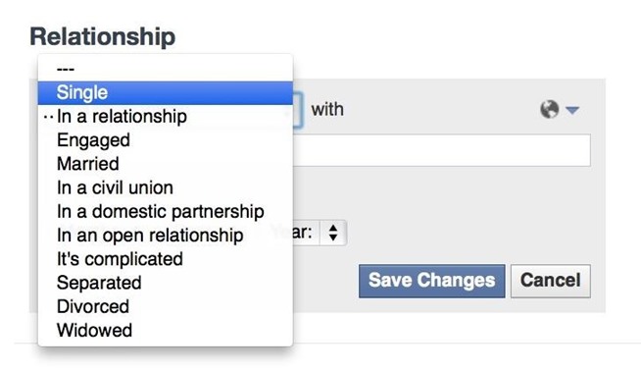
Task: Click the 'with' label beside dropdown
Action: pyautogui.click(x=327, y=110)
